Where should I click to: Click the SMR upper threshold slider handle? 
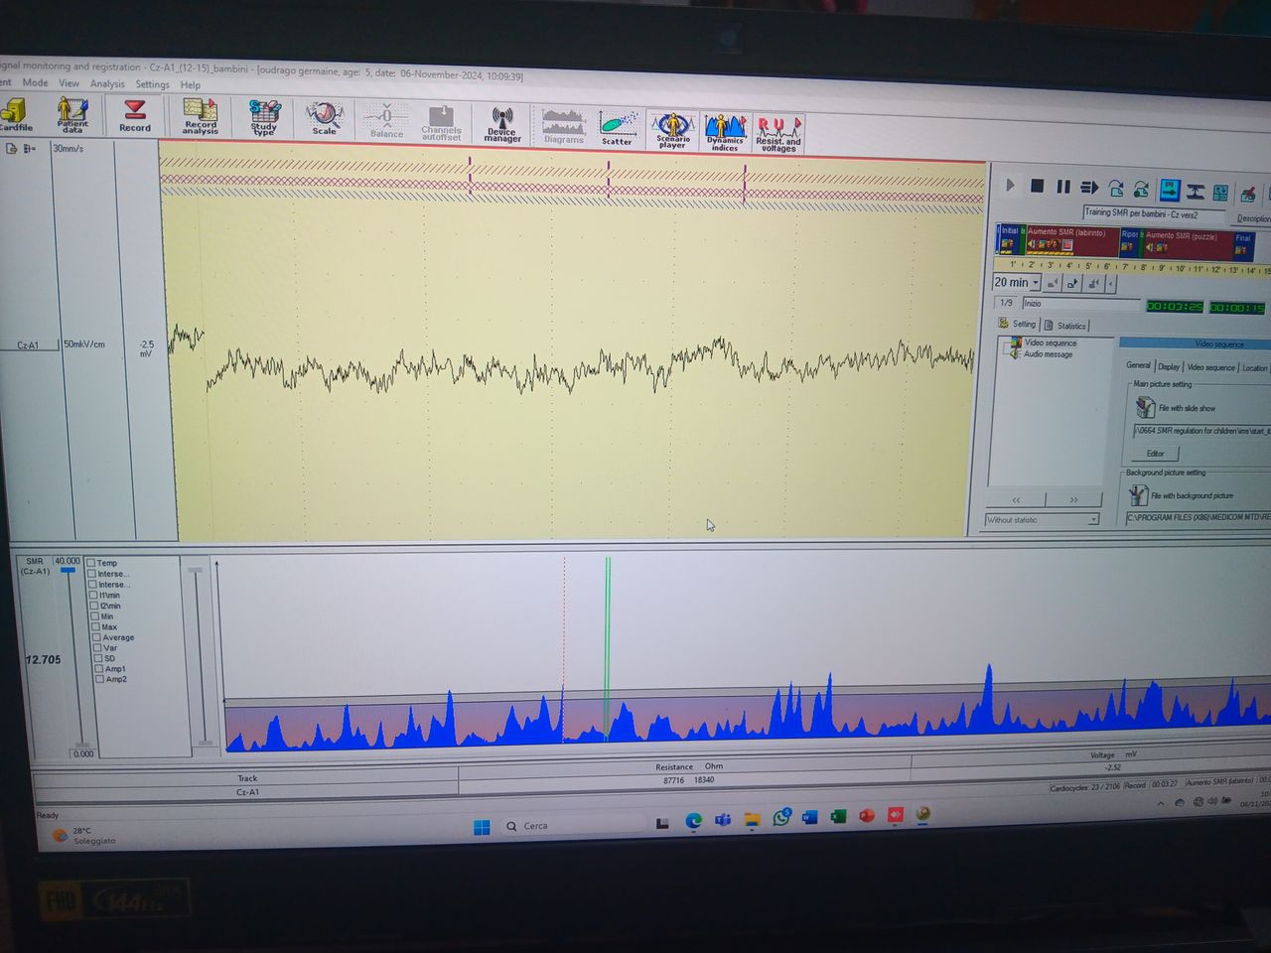coord(68,571)
